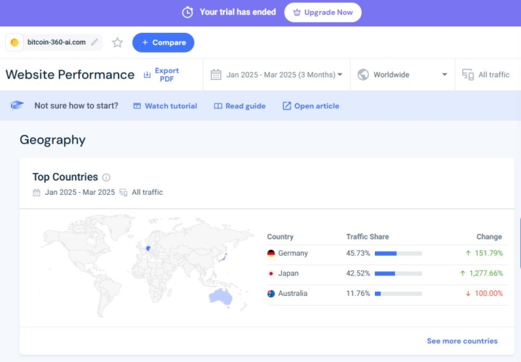Click the 1,277.66% change value

(486, 273)
